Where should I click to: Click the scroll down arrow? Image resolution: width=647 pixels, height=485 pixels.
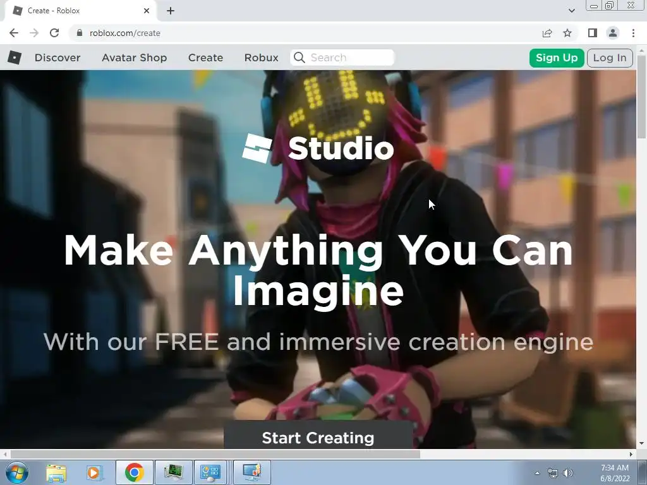coord(642,444)
